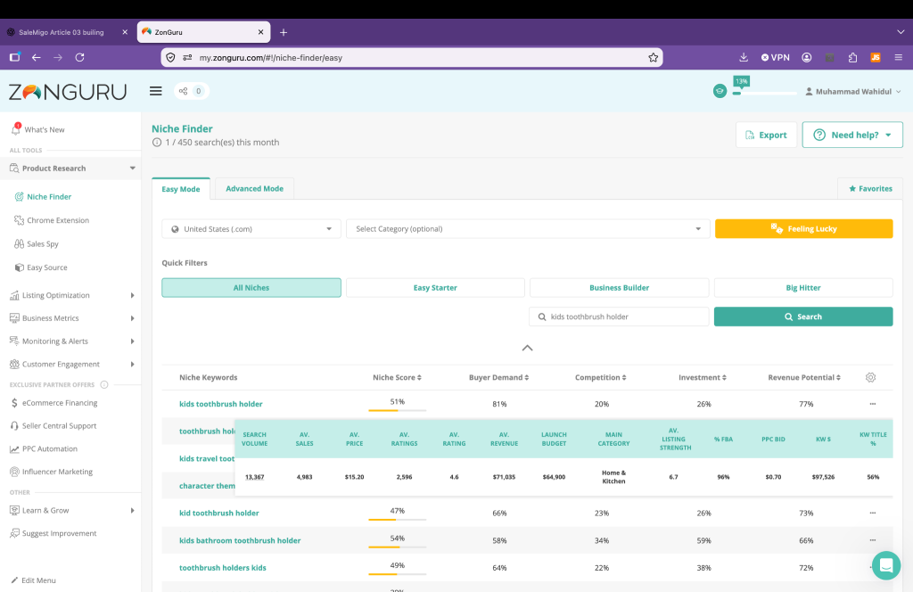Screen dimensions: 913x592
Task: Open the What's New notification bell
Action: 16,128
